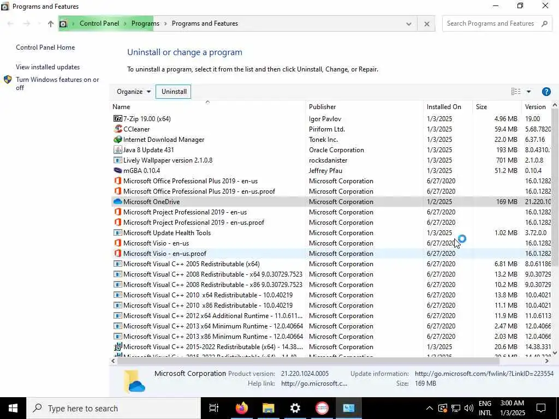The image size is (559, 419).
Task: Click the Uninstall button
Action: pos(174,92)
